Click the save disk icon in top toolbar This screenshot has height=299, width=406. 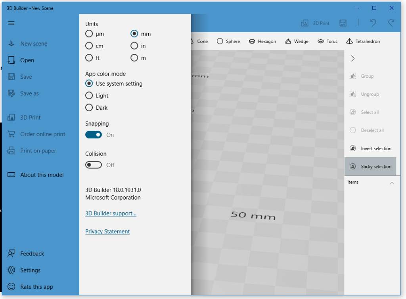[343, 23]
